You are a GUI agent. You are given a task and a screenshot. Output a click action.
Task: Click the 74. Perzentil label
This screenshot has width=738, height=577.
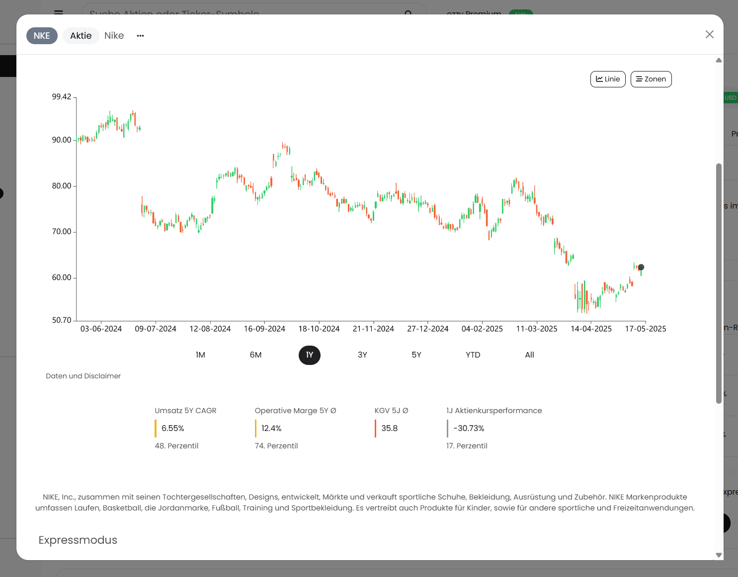[x=276, y=446]
